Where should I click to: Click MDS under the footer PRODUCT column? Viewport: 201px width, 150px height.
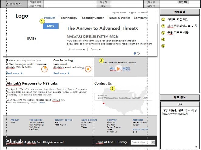(x=12, y=122)
